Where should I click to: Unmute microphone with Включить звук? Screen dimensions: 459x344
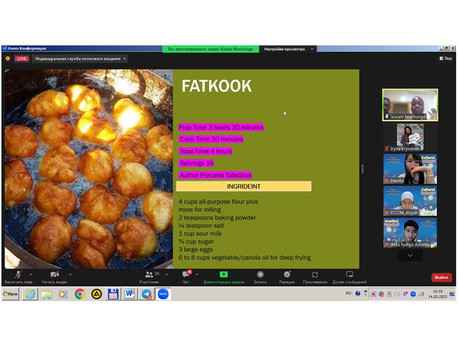click(x=19, y=277)
